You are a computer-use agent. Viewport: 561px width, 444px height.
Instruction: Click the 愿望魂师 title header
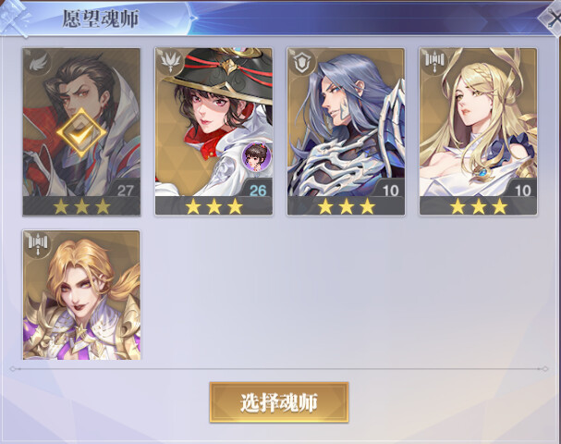(x=101, y=18)
